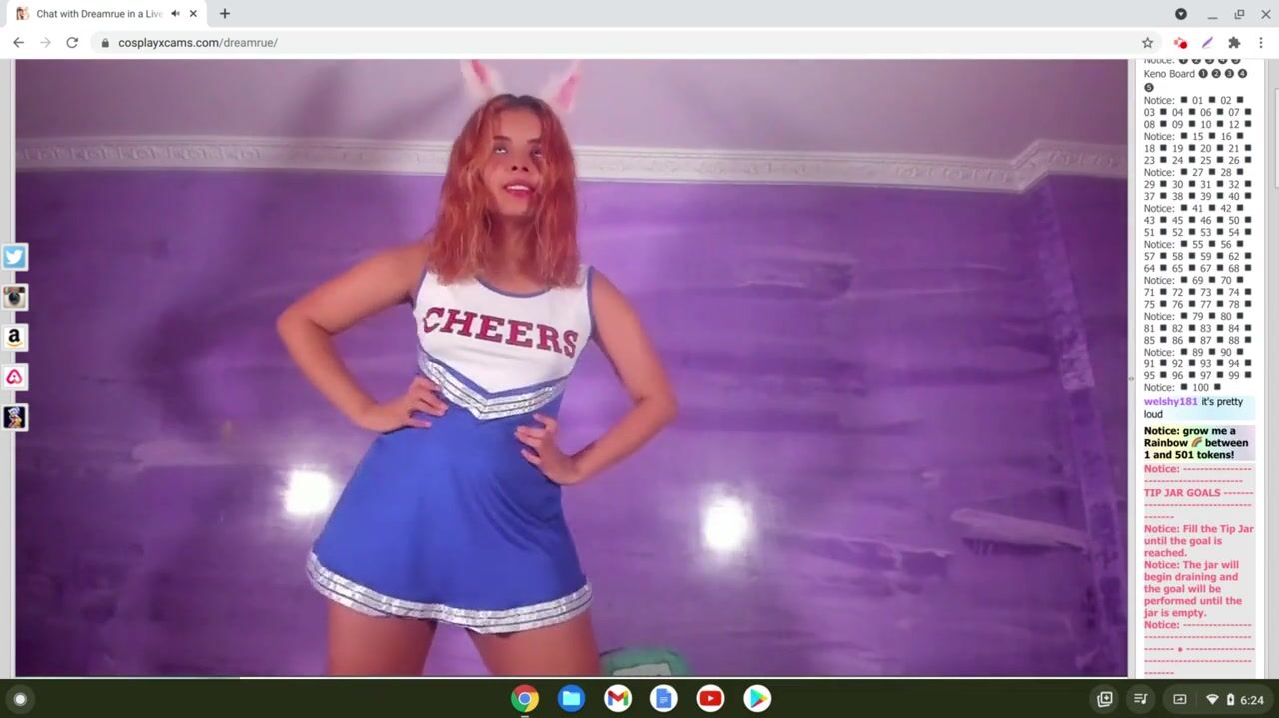Click the pink triangle icon in sidebar
1279x718 pixels.
tap(14, 377)
